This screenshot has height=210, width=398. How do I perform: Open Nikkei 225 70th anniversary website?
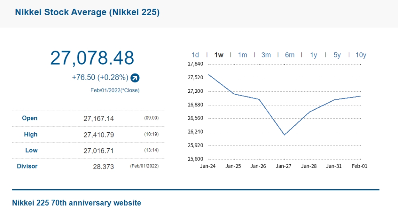pos(77,203)
